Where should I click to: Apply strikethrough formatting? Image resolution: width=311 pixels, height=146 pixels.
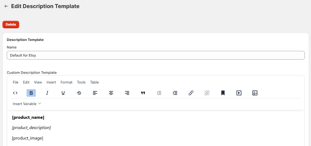click(x=79, y=93)
